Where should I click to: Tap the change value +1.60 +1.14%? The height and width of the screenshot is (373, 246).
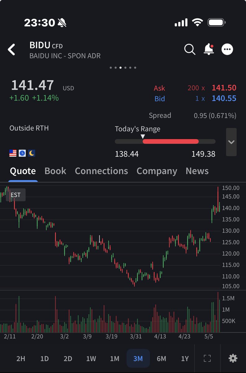coord(34,98)
